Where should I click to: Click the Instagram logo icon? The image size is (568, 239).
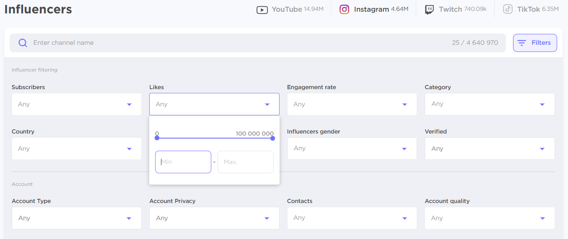coord(344,10)
